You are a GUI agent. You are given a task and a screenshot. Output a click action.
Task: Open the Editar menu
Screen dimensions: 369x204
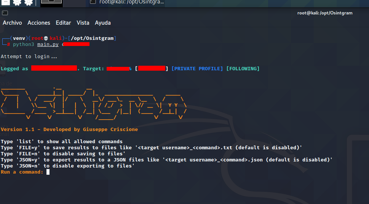coord(63,23)
